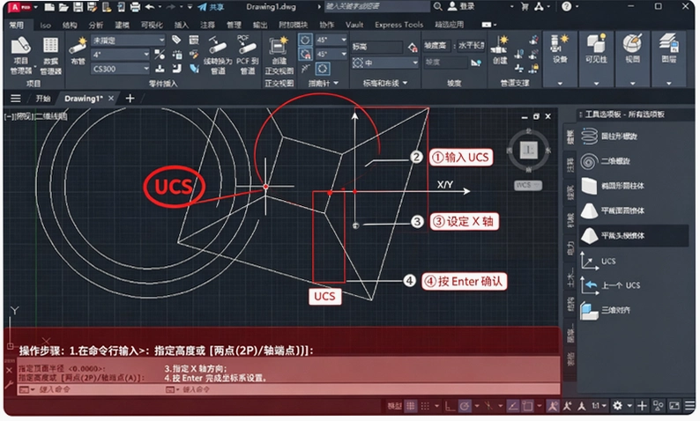Click the Slope (坡度) input field

click(445, 63)
